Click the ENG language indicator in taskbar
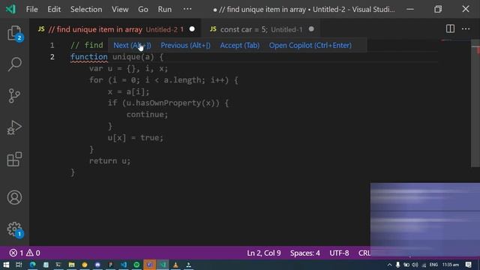 [433, 265]
